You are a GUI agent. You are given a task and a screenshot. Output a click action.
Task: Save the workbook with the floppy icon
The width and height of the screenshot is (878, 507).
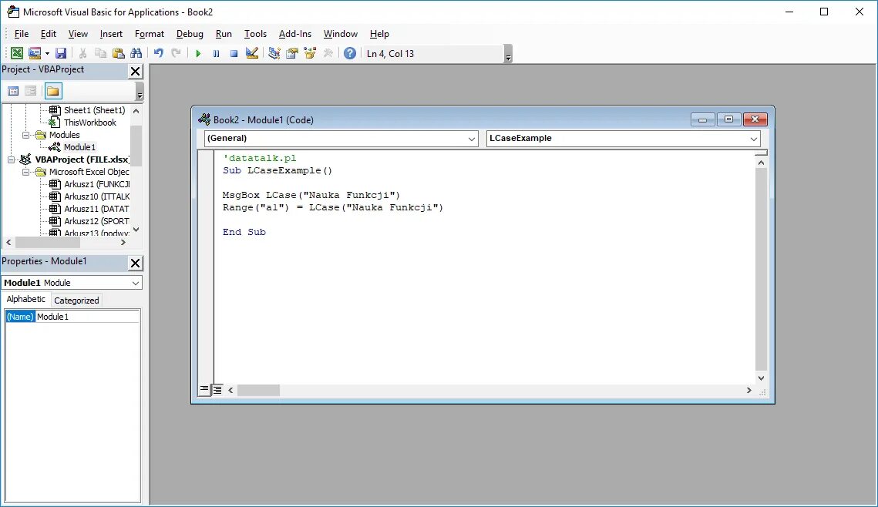coord(61,53)
